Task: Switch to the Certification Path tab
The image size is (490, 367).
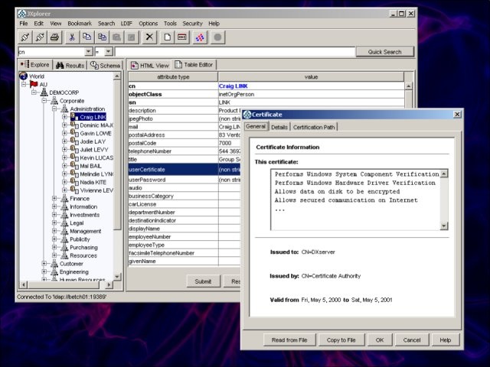Action: click(314, 127)
